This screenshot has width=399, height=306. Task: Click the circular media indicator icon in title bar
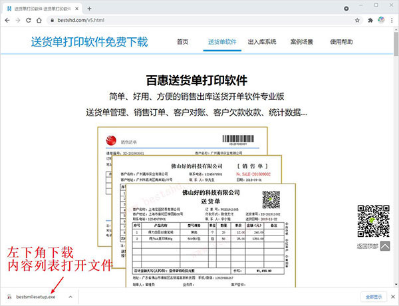pos(346,9)
